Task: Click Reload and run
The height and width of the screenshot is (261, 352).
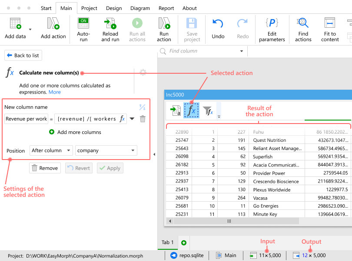Action: (110, 29)
